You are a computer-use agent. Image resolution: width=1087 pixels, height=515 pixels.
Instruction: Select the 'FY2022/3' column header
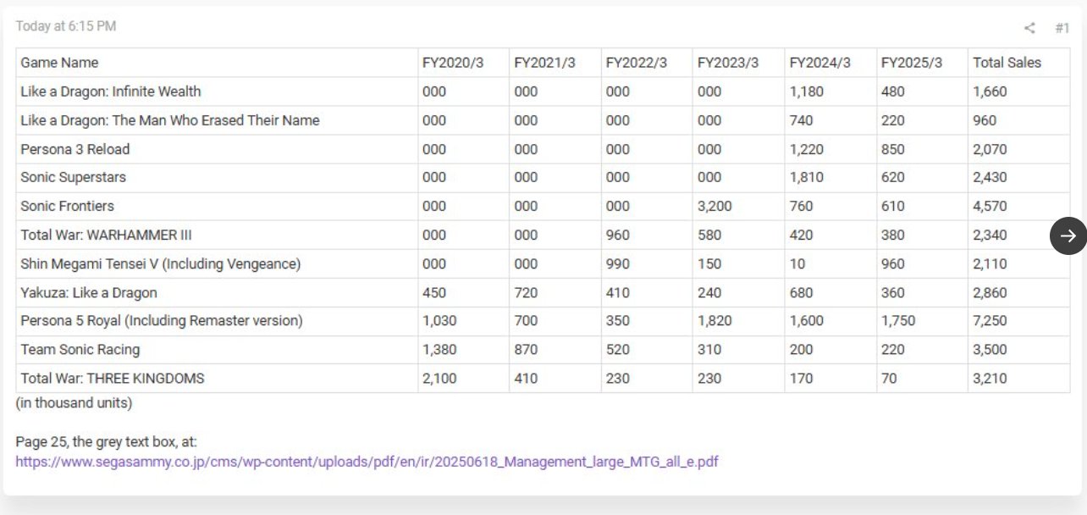pyautogui.click(x=647, y=63)
